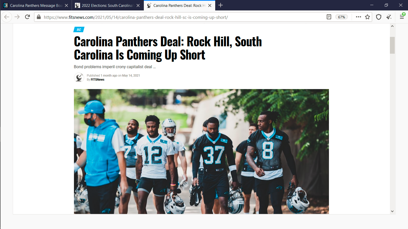The height and width of the screenshot is (229, 408).
Task: Click the page's vertical scrollbar thumb
Action: 392,45
